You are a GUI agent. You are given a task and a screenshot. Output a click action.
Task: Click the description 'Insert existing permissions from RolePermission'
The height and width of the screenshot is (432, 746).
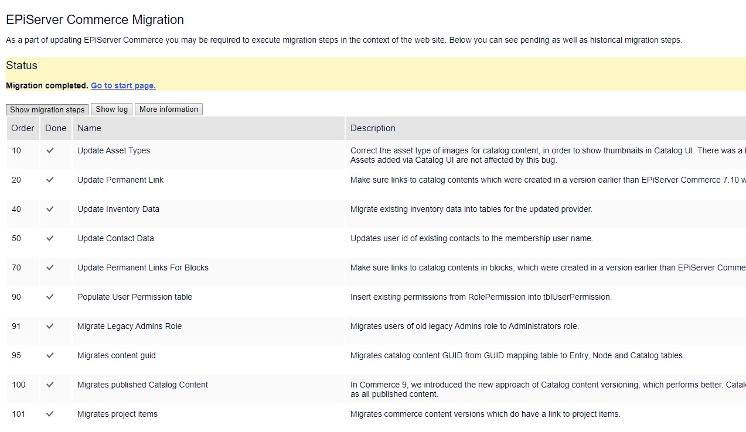481,297
